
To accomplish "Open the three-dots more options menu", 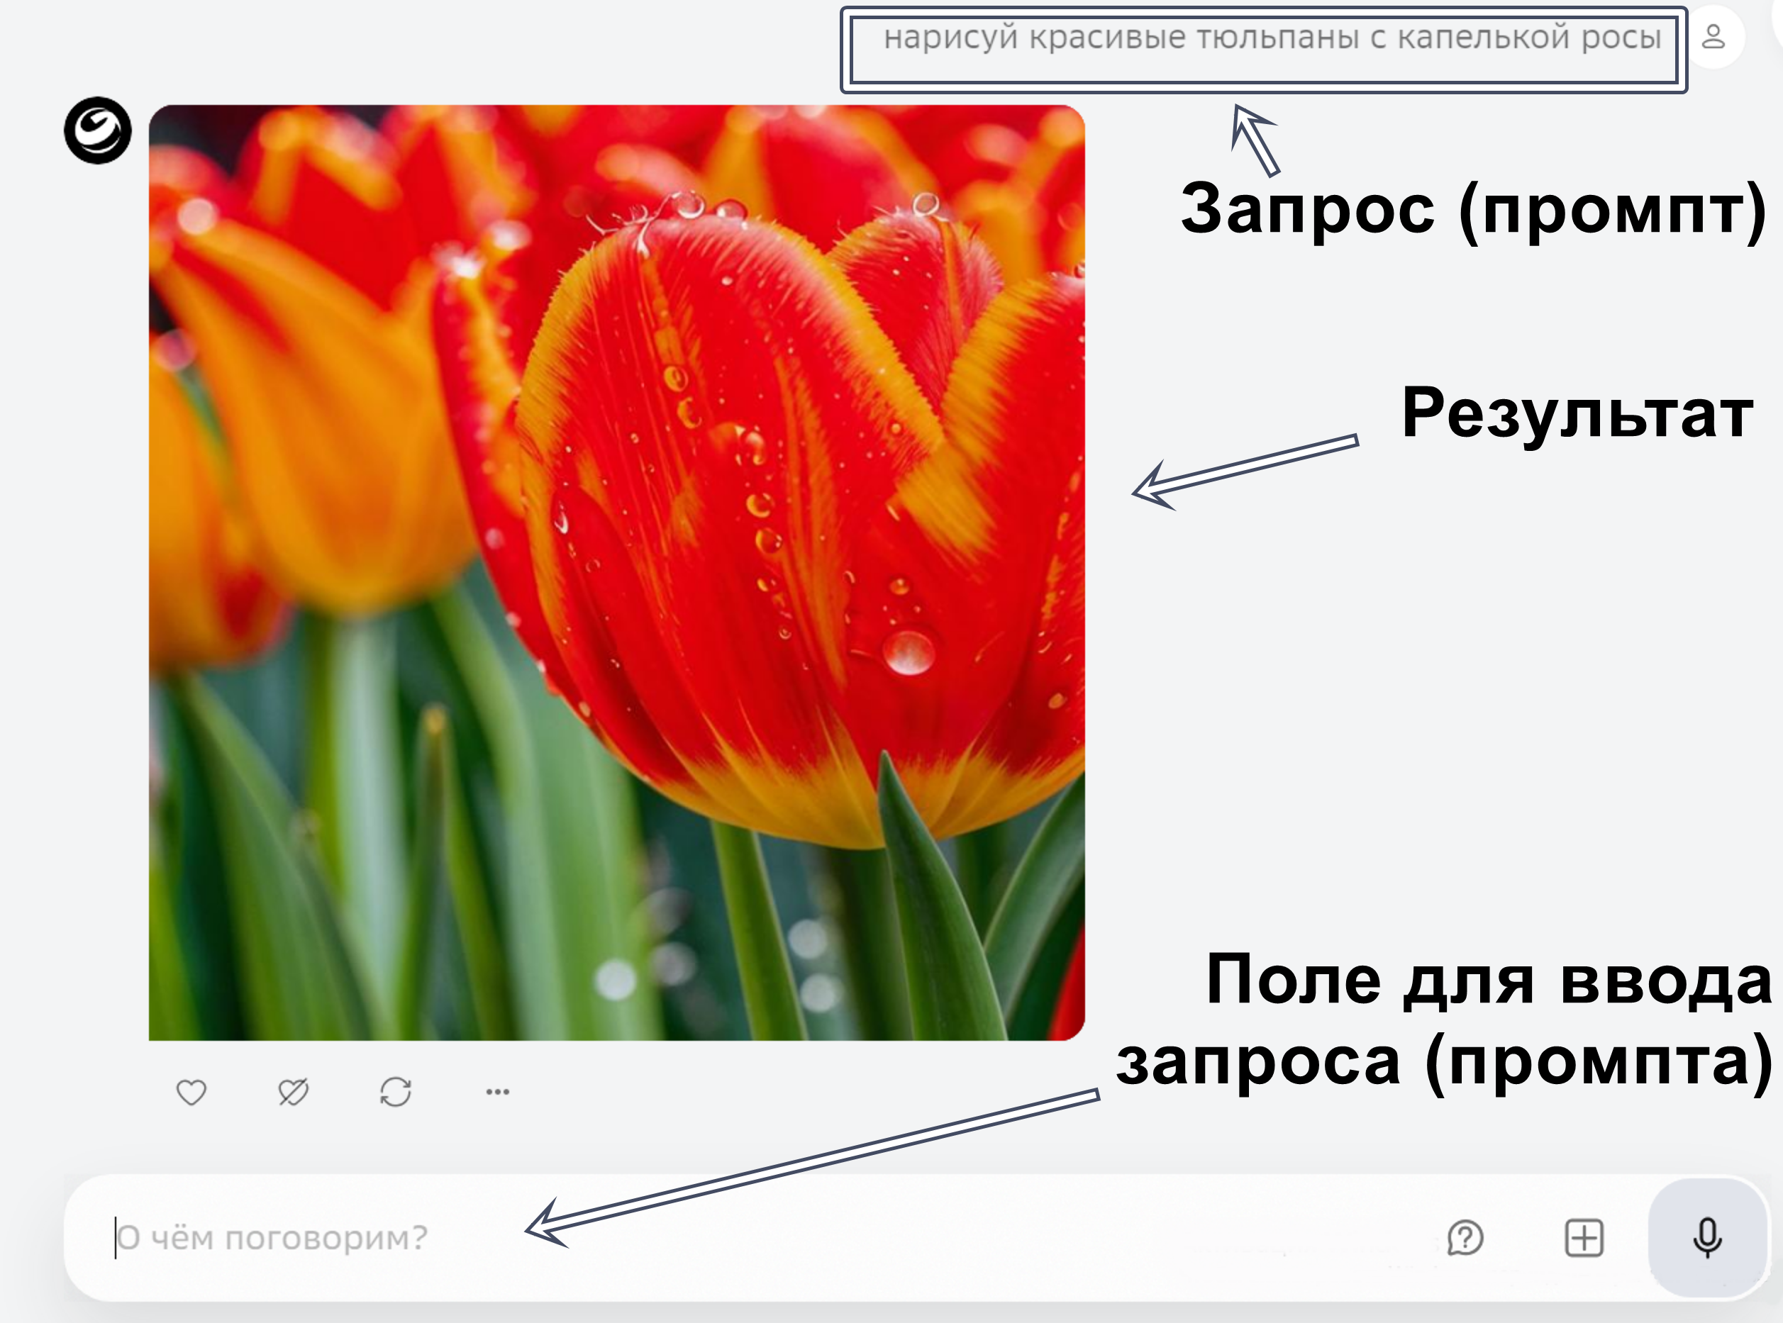I will coord(497,1093).
